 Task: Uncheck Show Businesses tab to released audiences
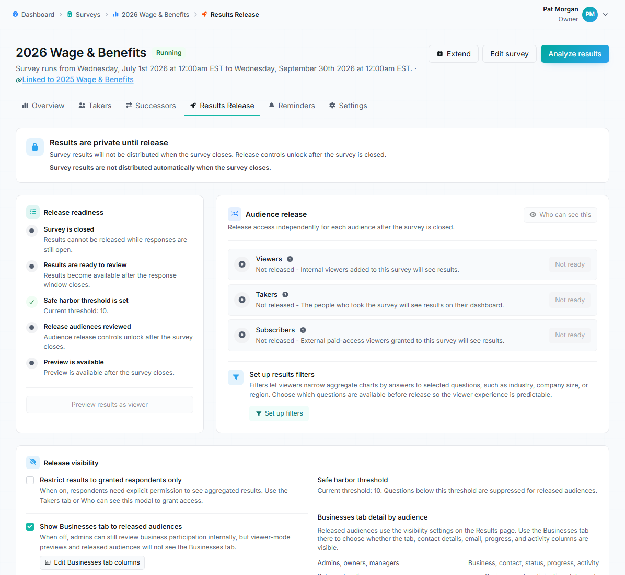[x=30, y=527]
